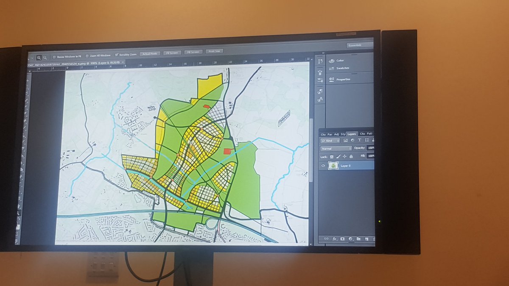The height and width of the screenshot is (286, 509).
Task: Open the Character panel icon in the dock
Action: pos(320,100)
